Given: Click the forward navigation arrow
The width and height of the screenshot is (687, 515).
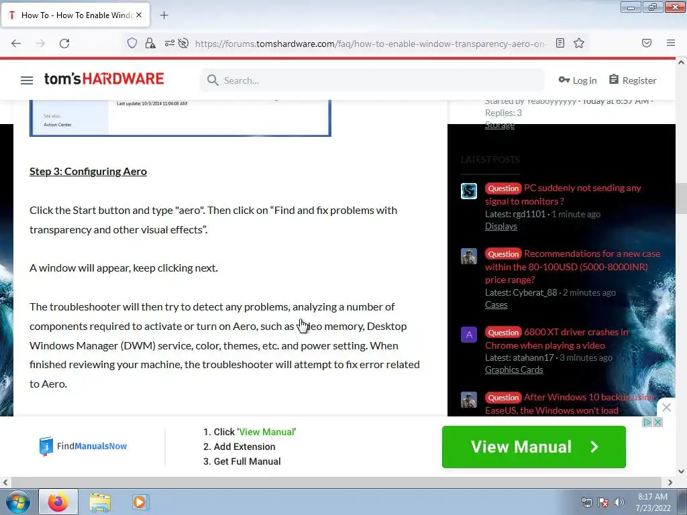Looking at the screenshot, I should [x=40, y=44].
